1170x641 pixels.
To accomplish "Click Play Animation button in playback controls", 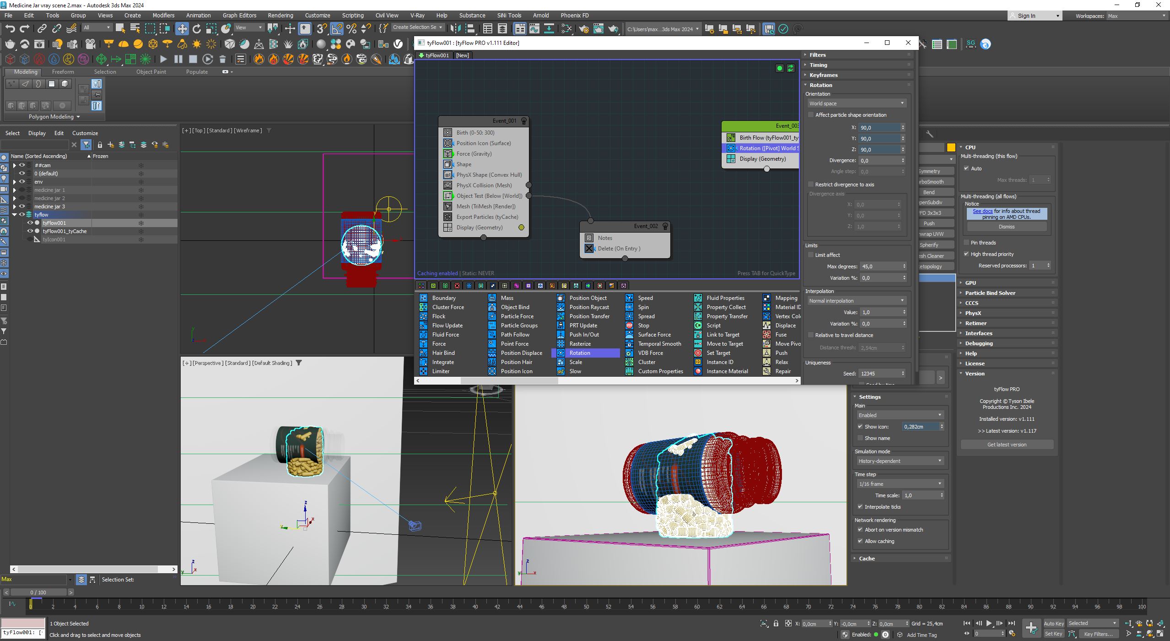I will coord(989,623).
